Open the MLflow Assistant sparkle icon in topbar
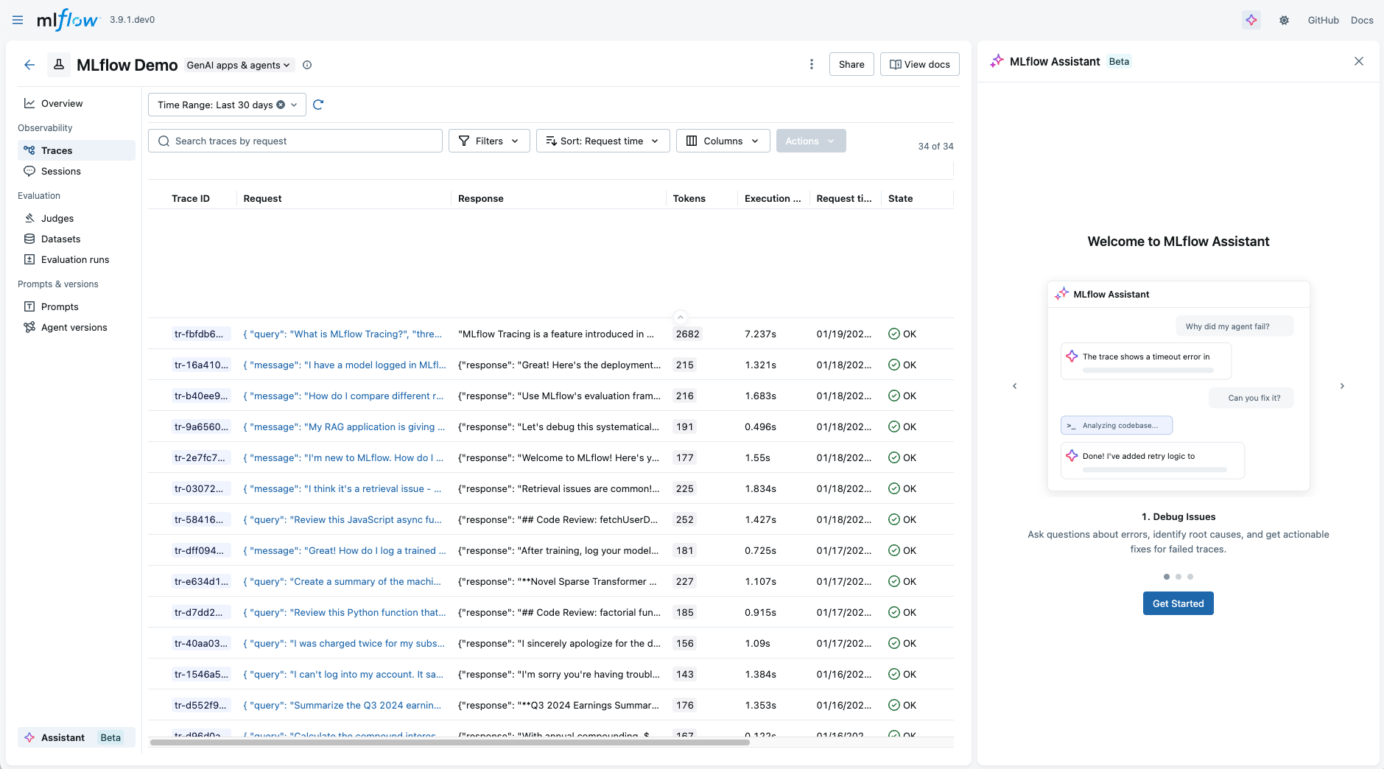The width and height of the screenshot is (1384, 769). [x=1250, y=20]
